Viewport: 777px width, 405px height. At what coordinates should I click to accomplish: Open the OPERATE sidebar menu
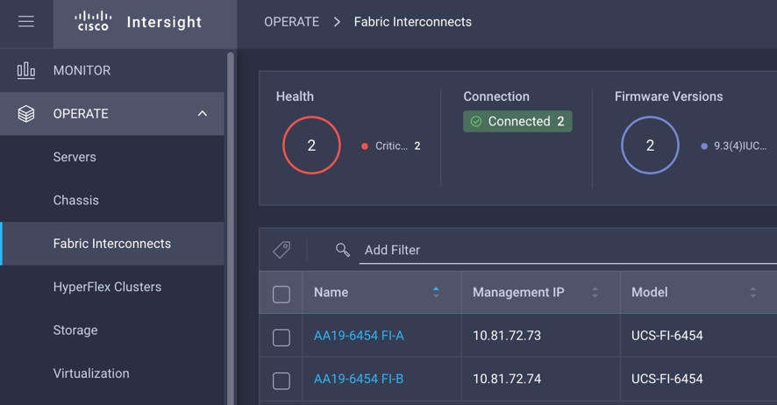(x=112, y=114)
